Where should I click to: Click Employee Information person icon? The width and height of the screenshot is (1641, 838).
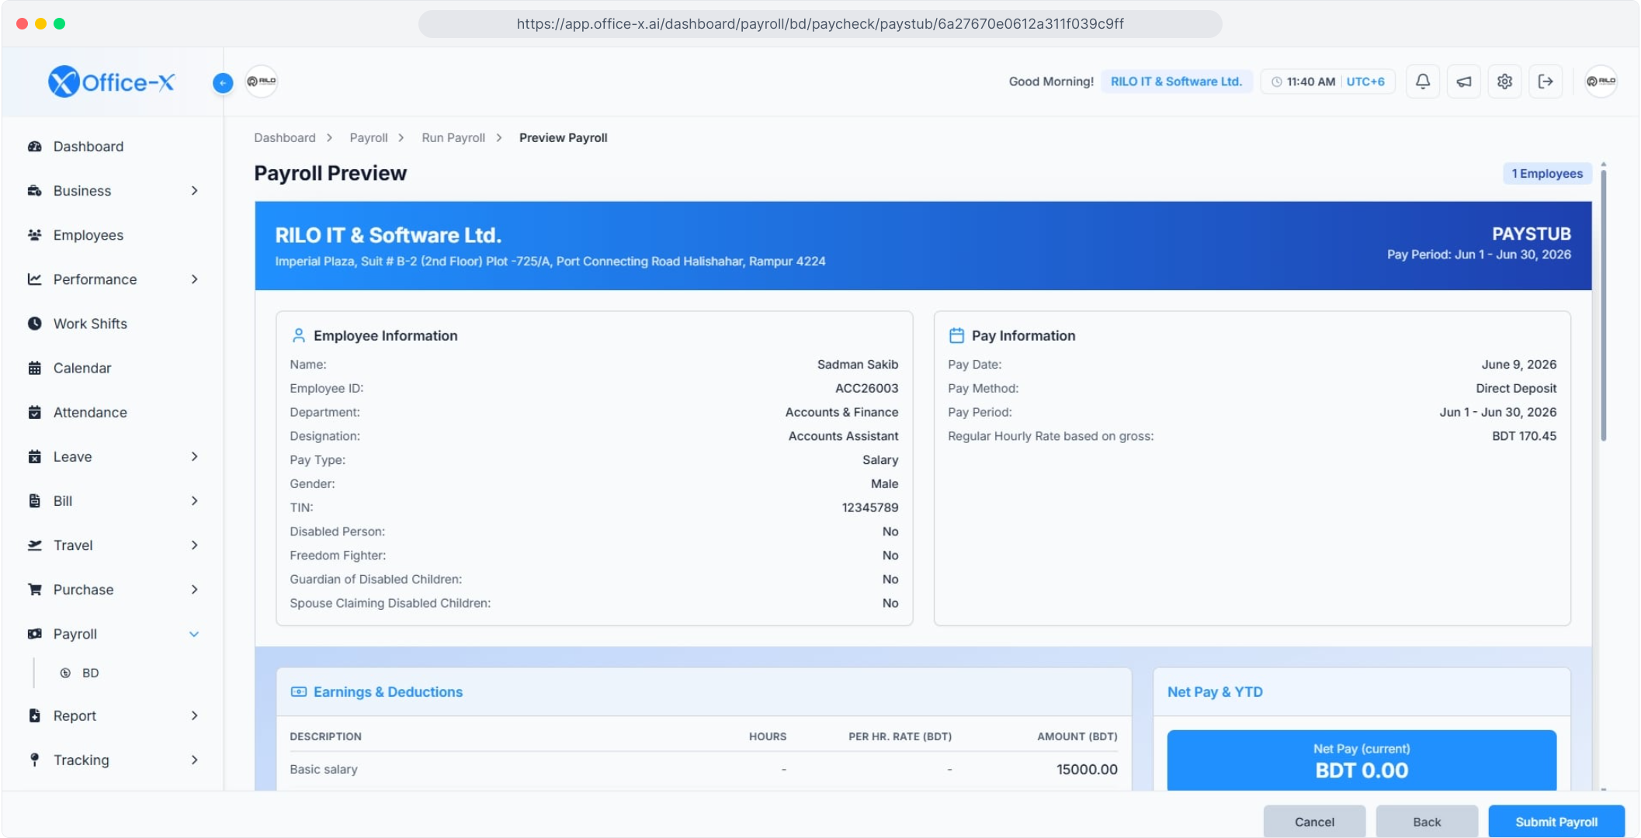click(298, 335)
